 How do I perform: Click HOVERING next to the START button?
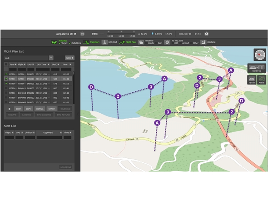point(65,109)
